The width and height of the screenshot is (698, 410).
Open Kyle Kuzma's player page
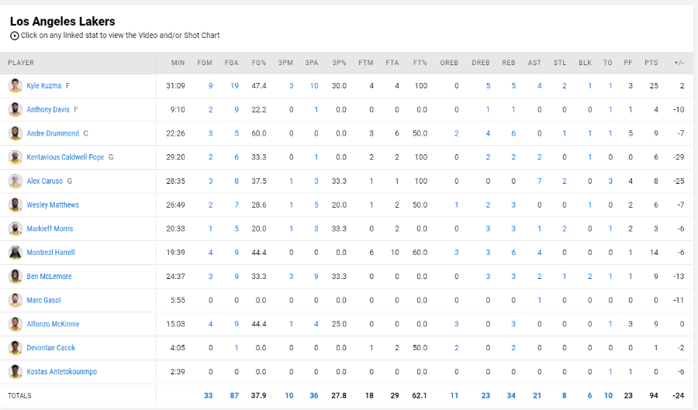pyautogui.click(x=43, y=85)
